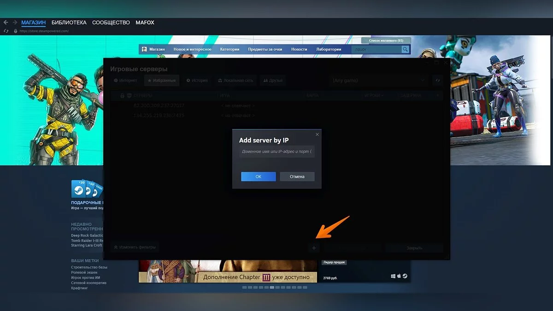This screenshot has height=311, width=553.
Task: Click the shield column icon in server list header
Action: pos(129,96)
